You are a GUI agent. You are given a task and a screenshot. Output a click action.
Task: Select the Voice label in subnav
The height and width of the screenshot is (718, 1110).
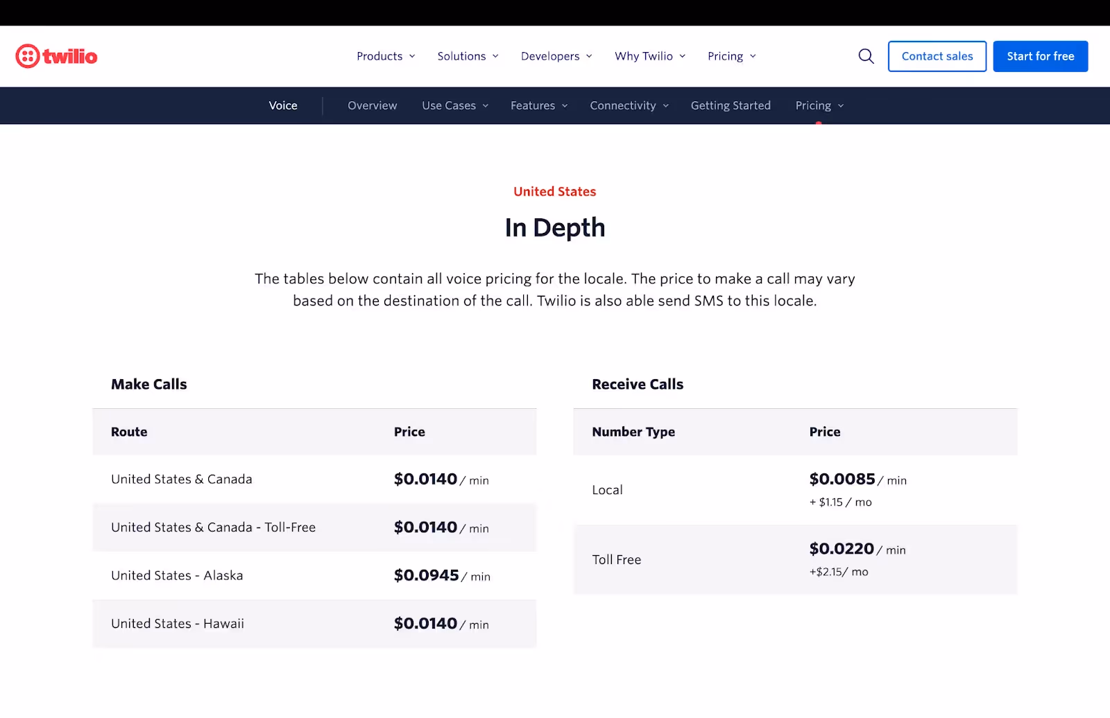[283, 105]
